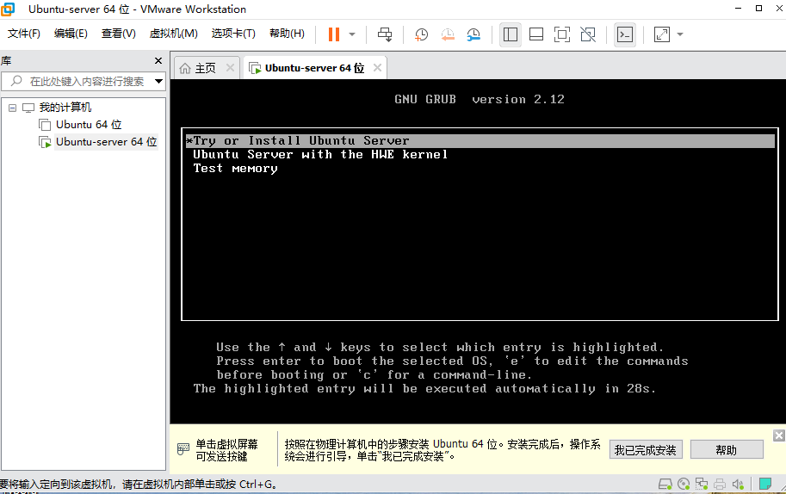The image size is (786, 494).
Task: Click the home icon on 主页 tab
Action: [185, 68]
